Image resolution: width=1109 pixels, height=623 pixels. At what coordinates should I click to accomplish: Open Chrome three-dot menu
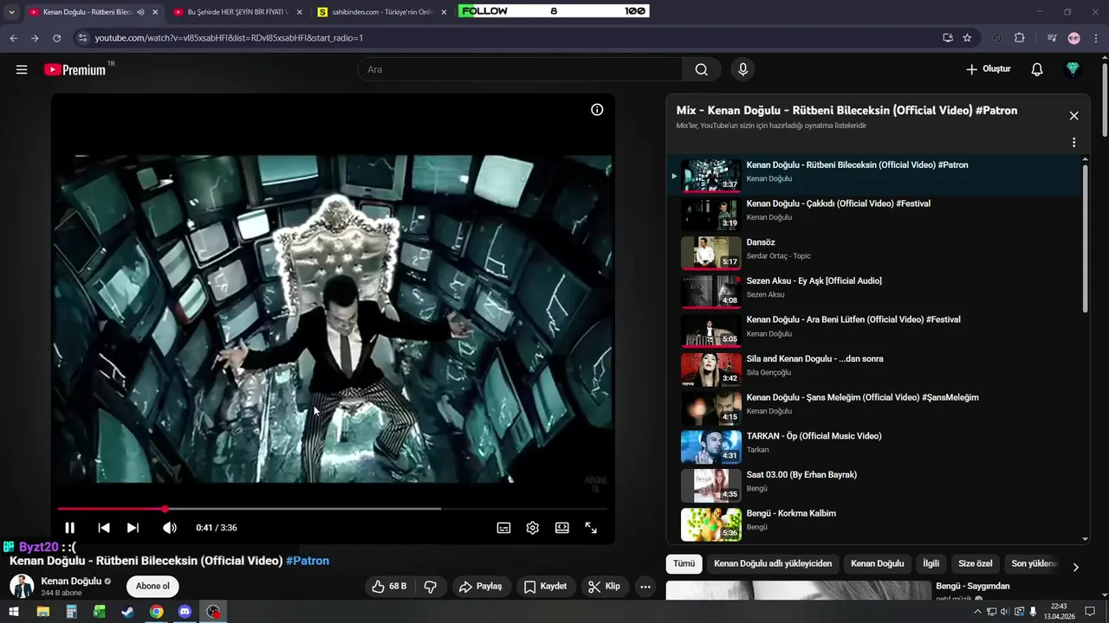click(1096, 38)
